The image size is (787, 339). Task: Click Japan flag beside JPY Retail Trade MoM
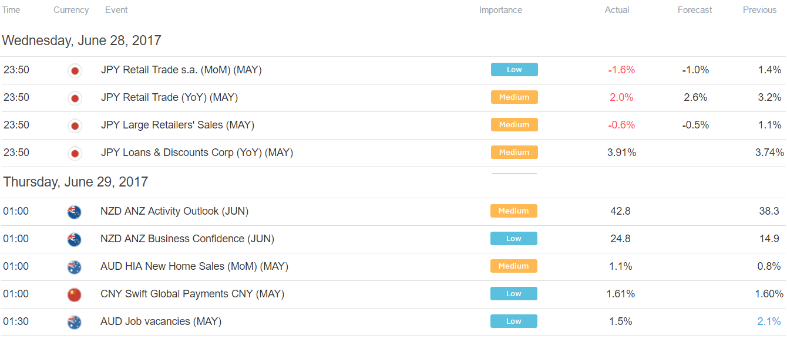(75, 70)
